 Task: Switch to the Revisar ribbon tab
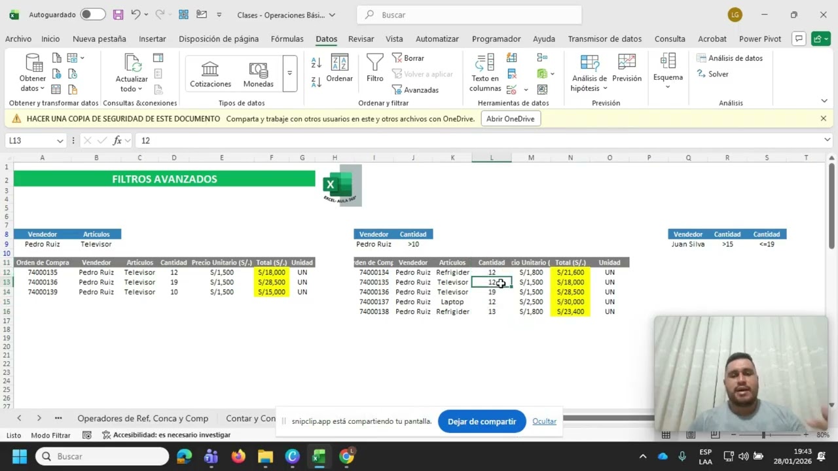click(361, 39)
